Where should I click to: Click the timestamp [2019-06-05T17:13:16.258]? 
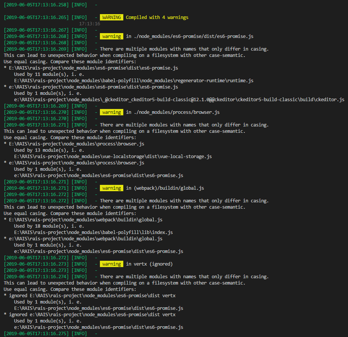pos(36,5)
